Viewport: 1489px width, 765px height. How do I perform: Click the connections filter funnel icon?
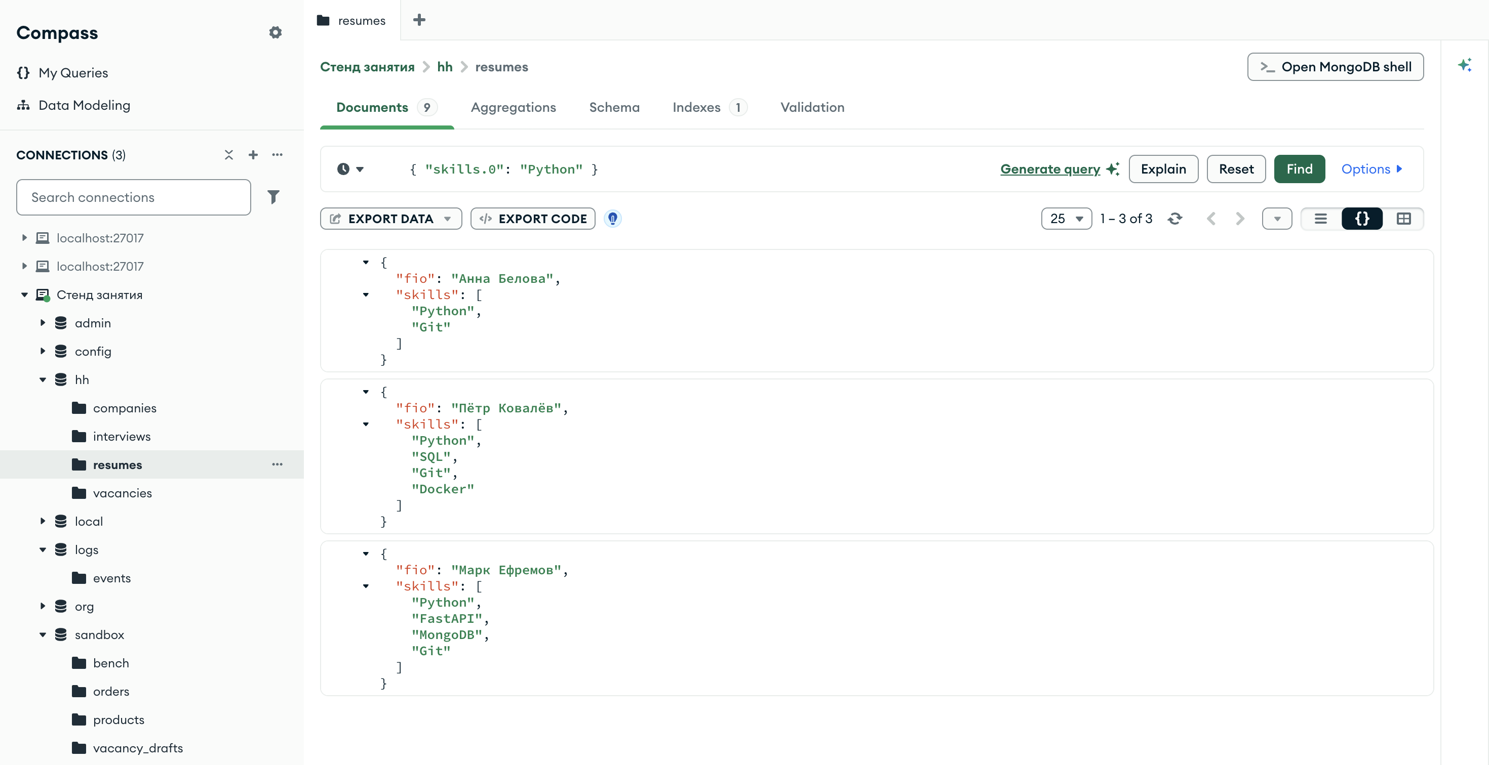pos(273,197)
